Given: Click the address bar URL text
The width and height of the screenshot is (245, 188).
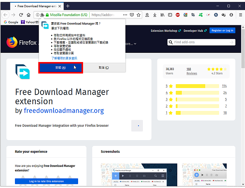Looking at the screenshot, I should tap(103, 15).
